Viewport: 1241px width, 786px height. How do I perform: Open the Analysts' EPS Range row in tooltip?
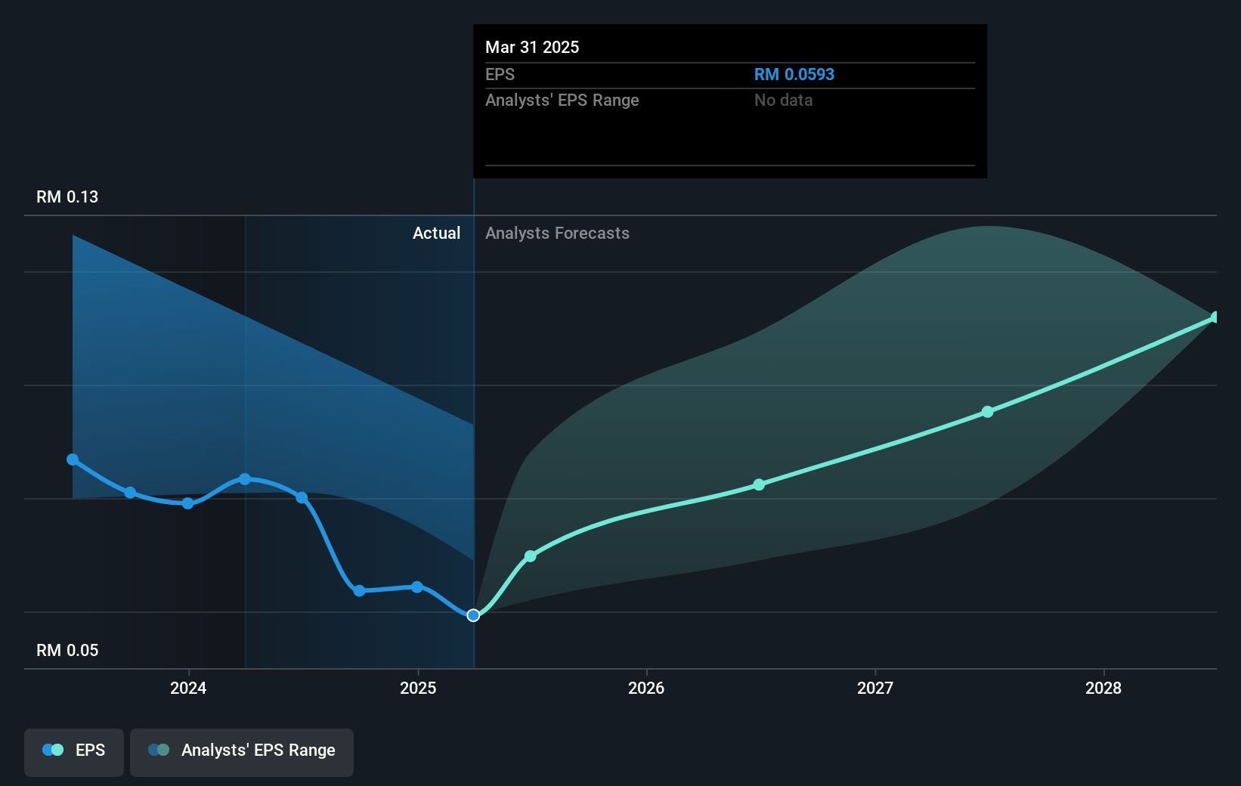click(562, 100)
